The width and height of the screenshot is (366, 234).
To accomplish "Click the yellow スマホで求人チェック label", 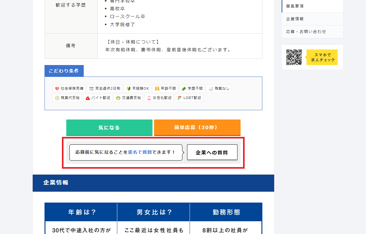I will point(322,57).
